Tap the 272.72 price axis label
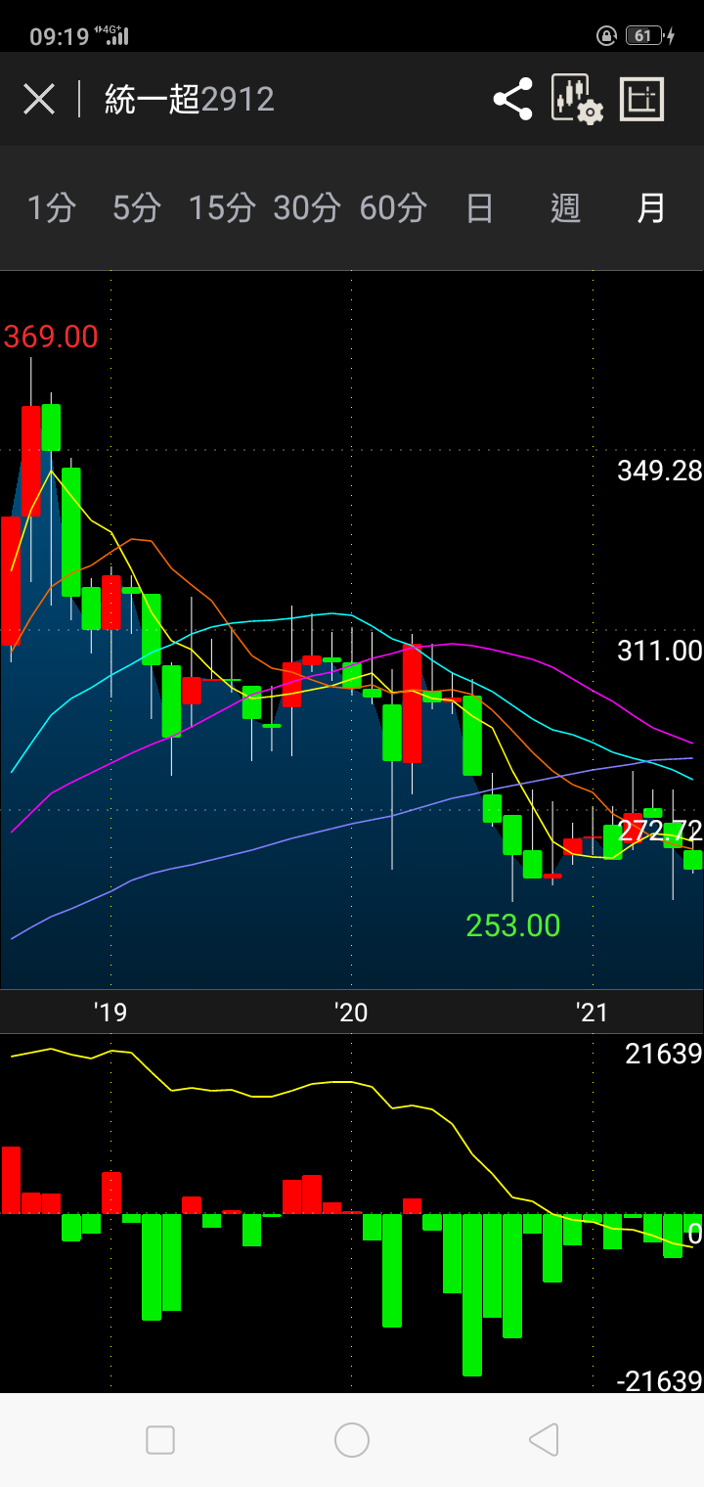 (660, 832)
